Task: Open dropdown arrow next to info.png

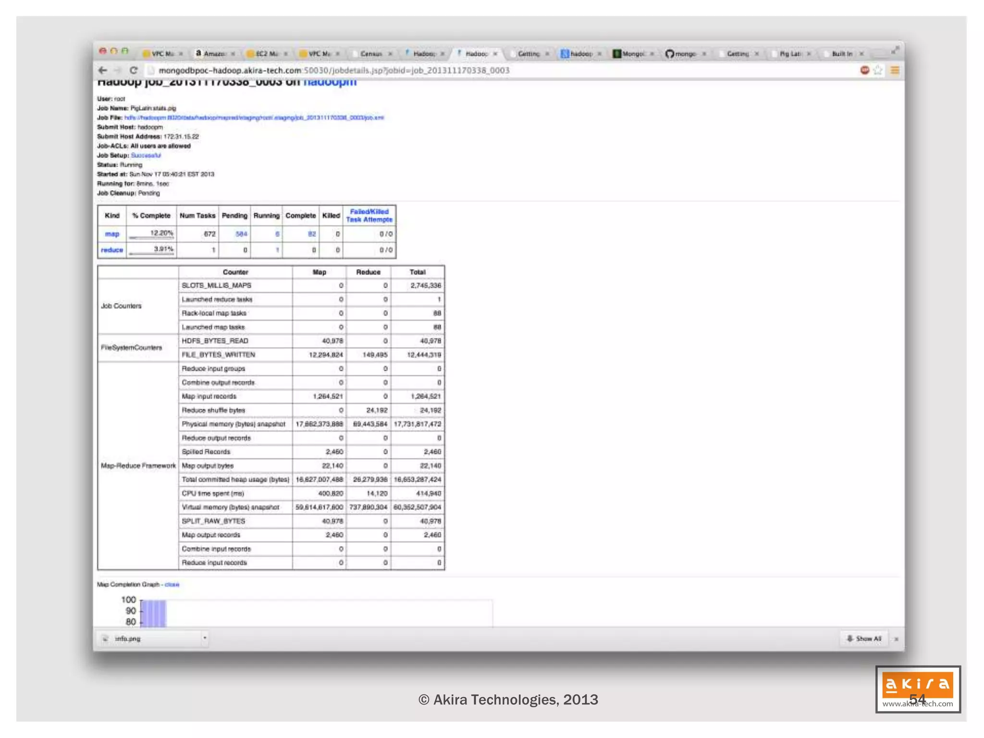Action: pos(205,638)
